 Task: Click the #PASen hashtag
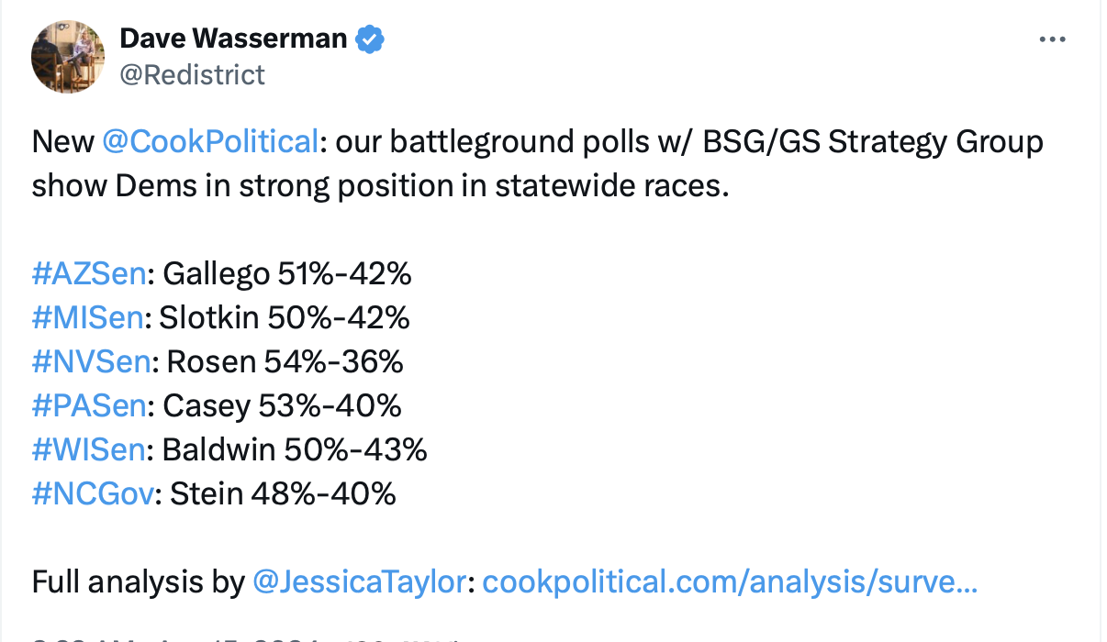89,406
